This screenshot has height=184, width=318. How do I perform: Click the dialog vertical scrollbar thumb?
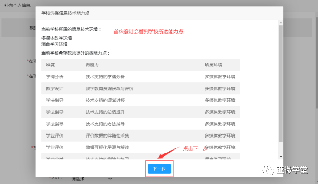click(x=281, y=83)
